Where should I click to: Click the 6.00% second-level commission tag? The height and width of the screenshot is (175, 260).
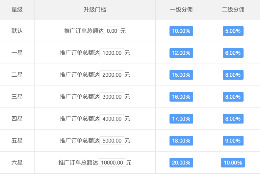pyautogui.click(x=233, y=53)
